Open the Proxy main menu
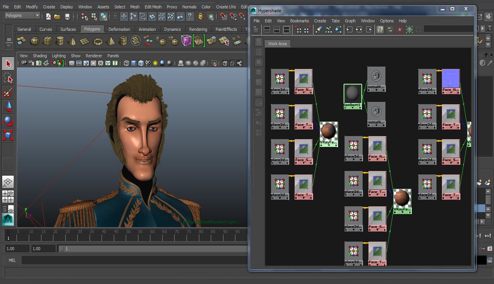This screenshot has width=494, height=284. click(x=172, y=7)
